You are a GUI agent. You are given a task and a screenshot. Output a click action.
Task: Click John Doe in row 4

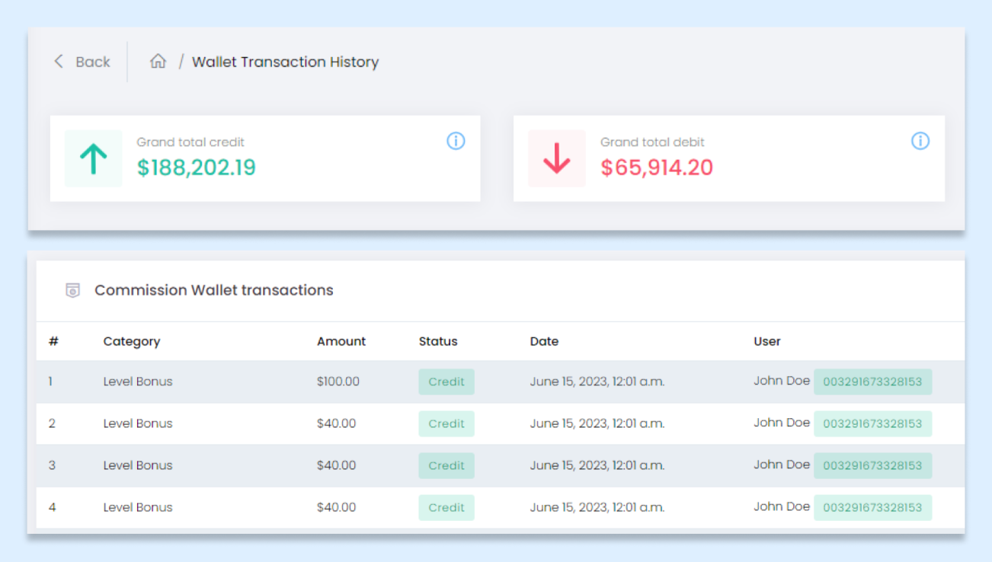tap(782, 506)
